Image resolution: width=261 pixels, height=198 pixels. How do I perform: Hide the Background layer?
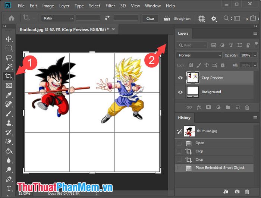coord(180,92)
